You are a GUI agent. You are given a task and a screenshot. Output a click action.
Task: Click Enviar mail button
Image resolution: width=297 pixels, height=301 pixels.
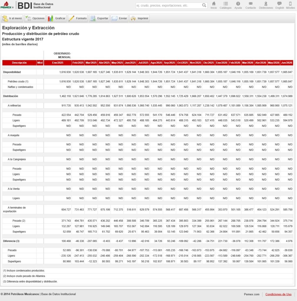point(120,18)
